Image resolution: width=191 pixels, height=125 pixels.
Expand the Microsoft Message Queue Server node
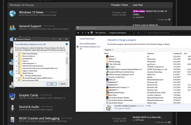pyautogui.click(x=16, y=78)
